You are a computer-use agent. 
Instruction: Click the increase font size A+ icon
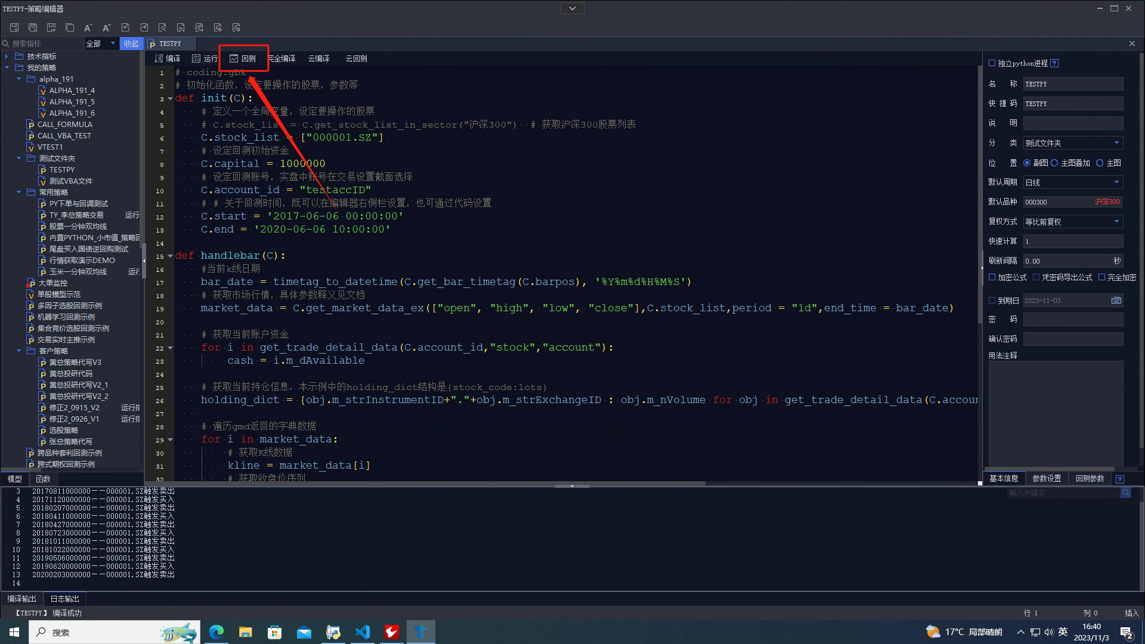[107, 27]
